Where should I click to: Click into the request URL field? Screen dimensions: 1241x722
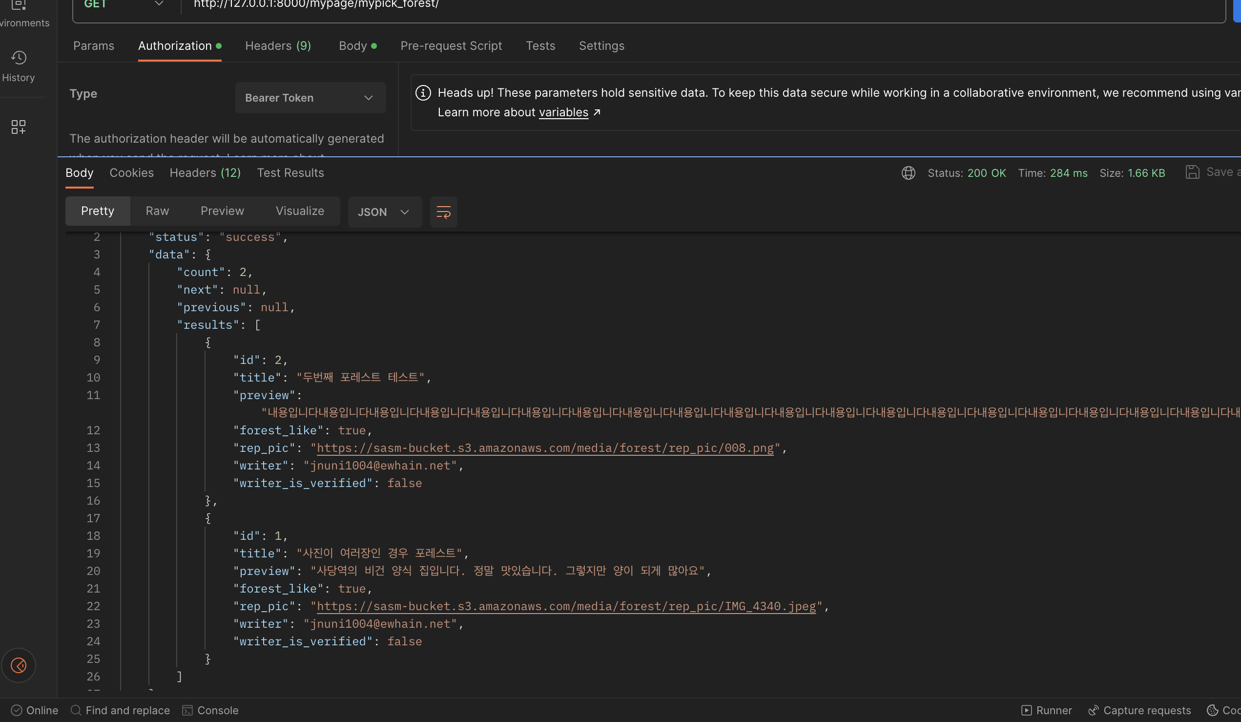(x=703, y=5)
